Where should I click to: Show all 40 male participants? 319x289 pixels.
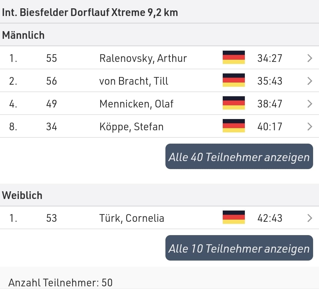[239, 156]
